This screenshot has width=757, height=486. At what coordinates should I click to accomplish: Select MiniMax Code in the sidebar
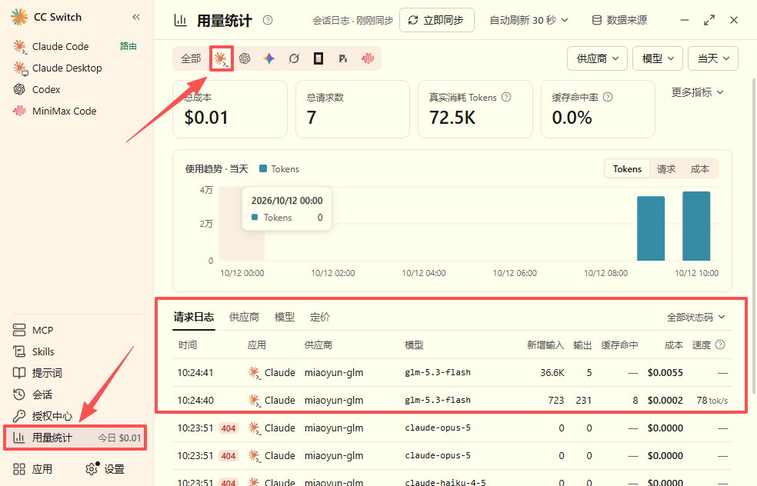[x=64, y=111]
